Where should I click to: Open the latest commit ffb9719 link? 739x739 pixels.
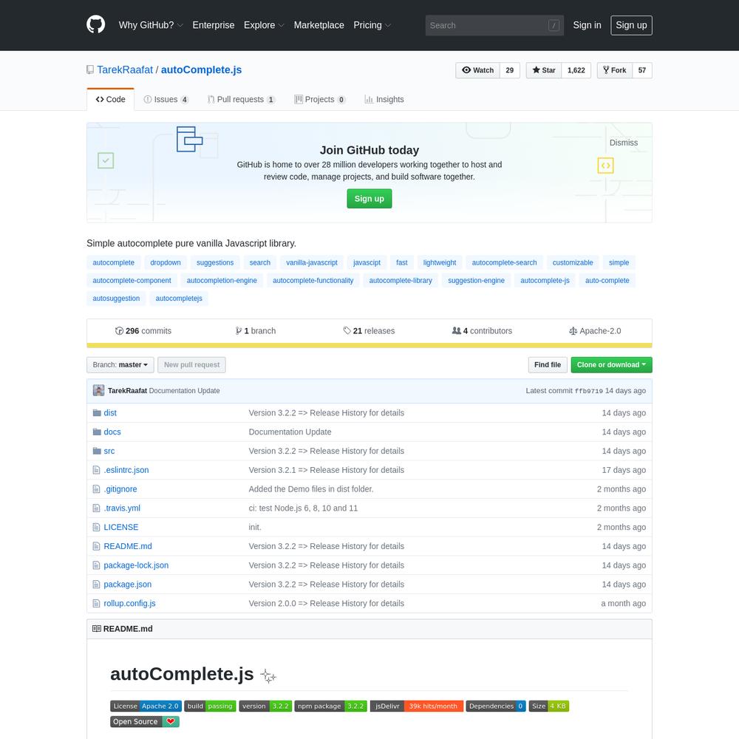point(589,391)
